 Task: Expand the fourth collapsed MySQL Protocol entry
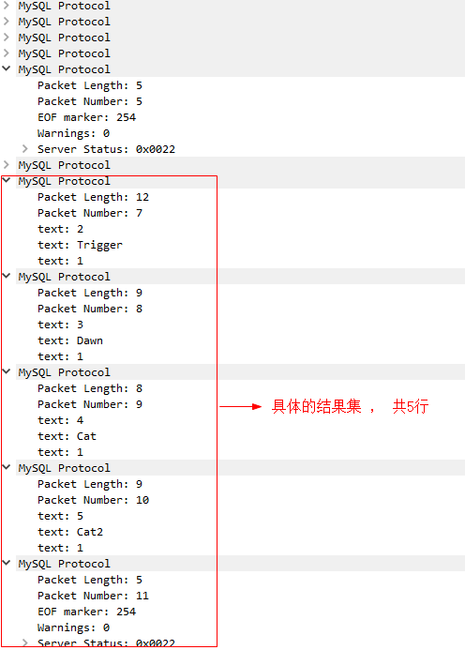(x=7, y=53)
